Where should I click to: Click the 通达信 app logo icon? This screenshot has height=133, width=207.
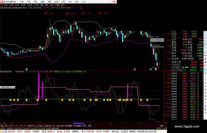point(2,2)
